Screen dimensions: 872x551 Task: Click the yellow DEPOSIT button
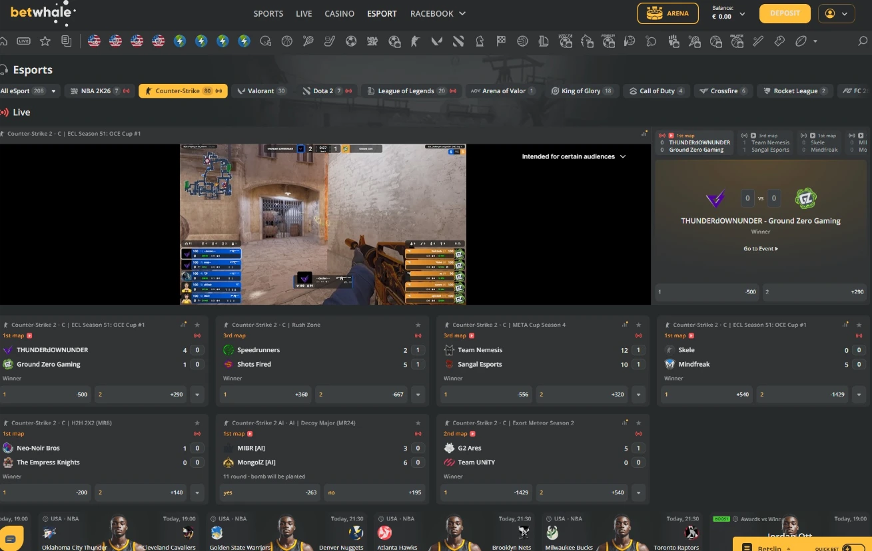(785, 13)
